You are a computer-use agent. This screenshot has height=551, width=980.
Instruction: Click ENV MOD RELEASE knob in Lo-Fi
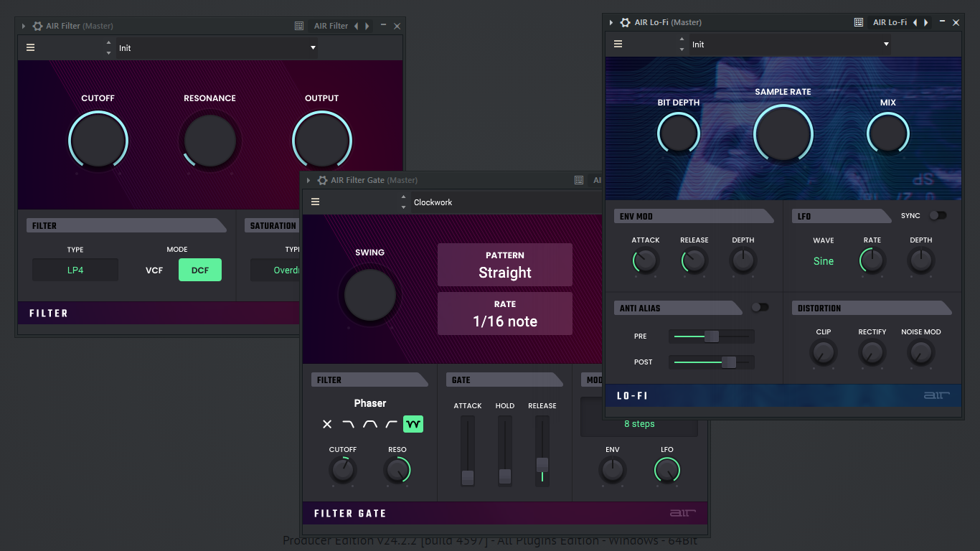pos(694,261)
